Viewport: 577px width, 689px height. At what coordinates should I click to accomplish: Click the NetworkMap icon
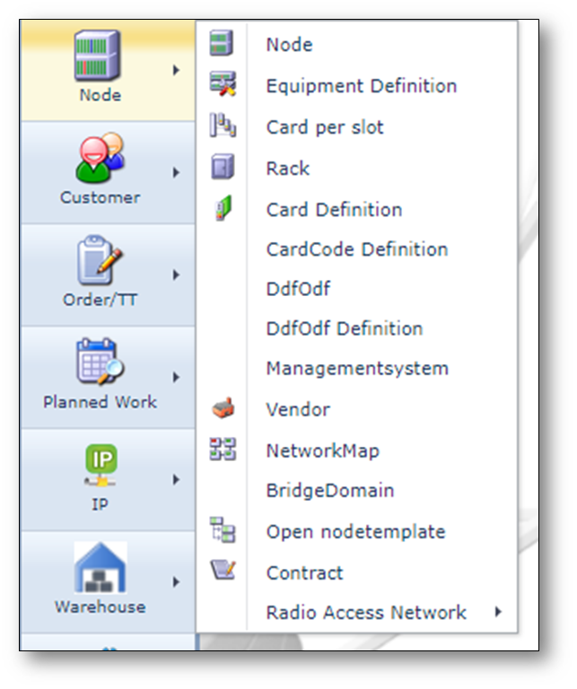click(222, 449)
